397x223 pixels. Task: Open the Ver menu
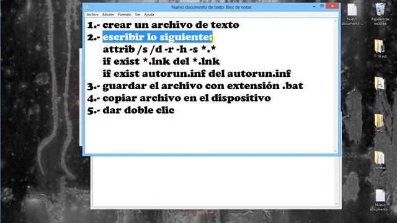point(138,15)
